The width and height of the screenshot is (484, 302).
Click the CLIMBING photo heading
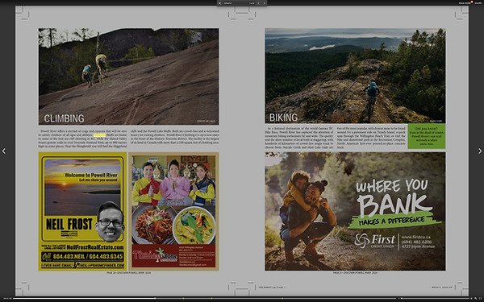pos(64,118)
